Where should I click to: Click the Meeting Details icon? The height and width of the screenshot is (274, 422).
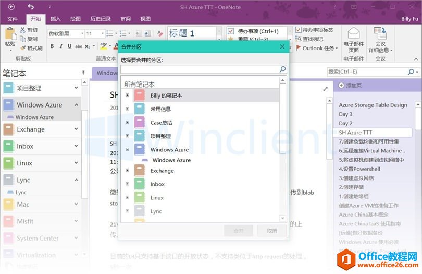pyautogui.click(x=380, y=33)
